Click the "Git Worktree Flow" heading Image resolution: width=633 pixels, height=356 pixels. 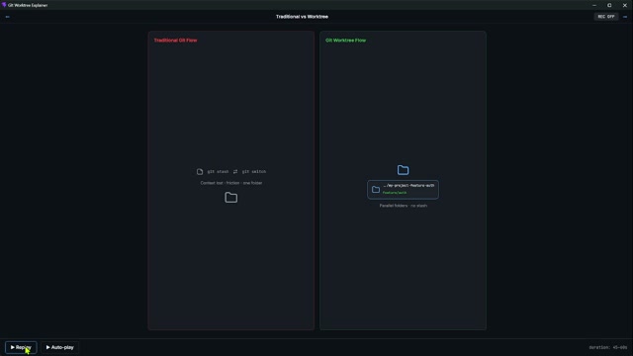346,41
